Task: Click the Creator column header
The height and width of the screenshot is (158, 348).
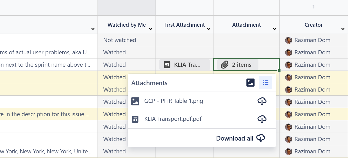Action: coord(313,25)
